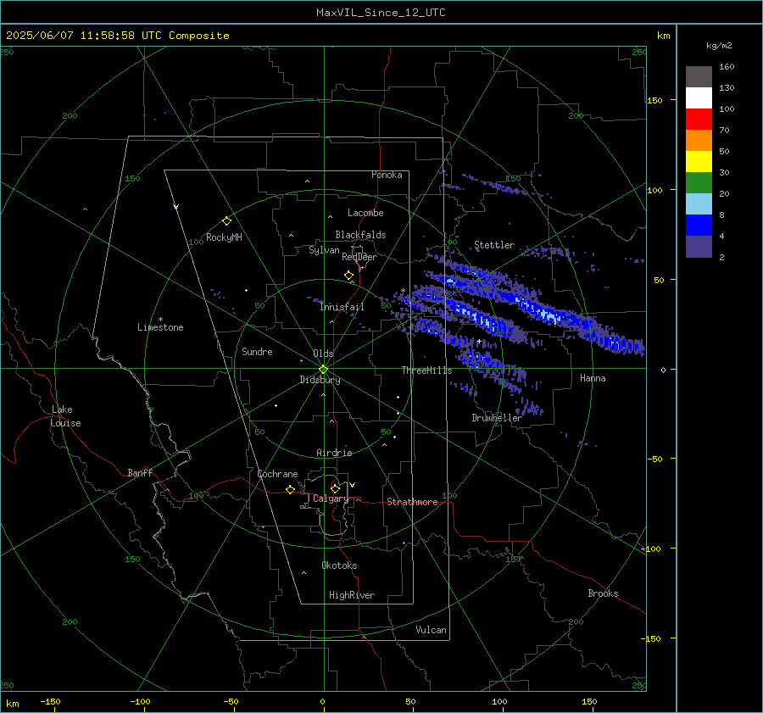
Task: Select the yellow diamond marker below Cochrane
Action: (x=291, y=490)
